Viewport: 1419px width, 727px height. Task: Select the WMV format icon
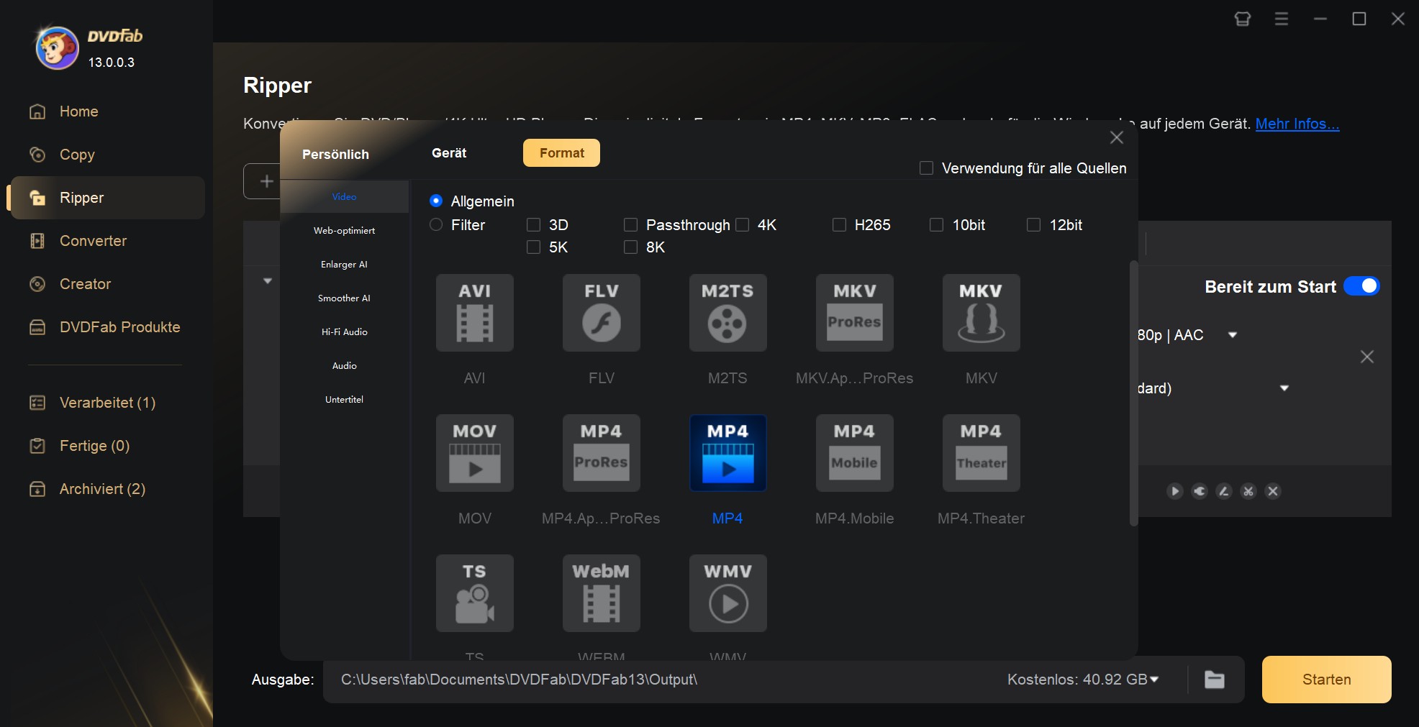[x=728, y=593]
